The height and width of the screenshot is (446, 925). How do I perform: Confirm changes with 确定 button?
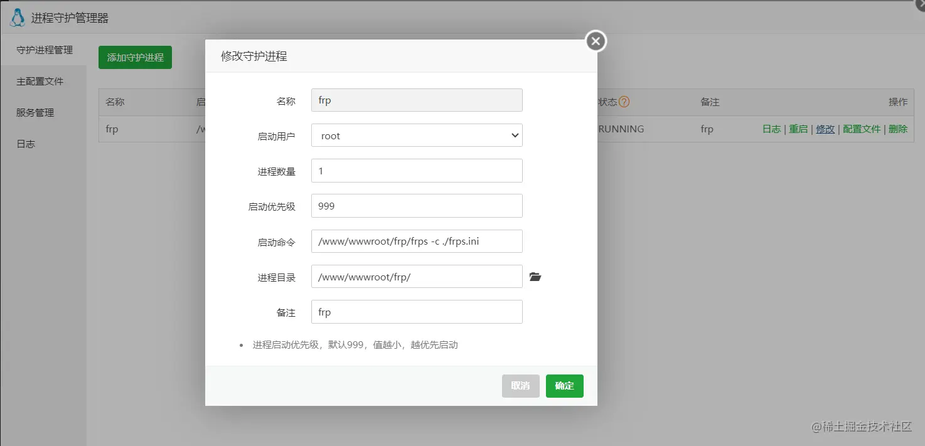pos(564,386)
